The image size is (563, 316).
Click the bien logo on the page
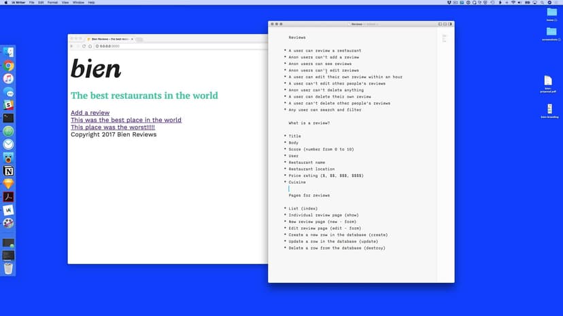click(x=96, y=68)
